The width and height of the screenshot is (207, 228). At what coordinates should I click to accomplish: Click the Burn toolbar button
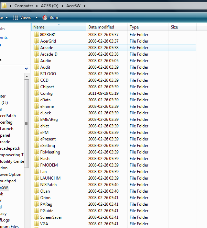coord(50,18)
